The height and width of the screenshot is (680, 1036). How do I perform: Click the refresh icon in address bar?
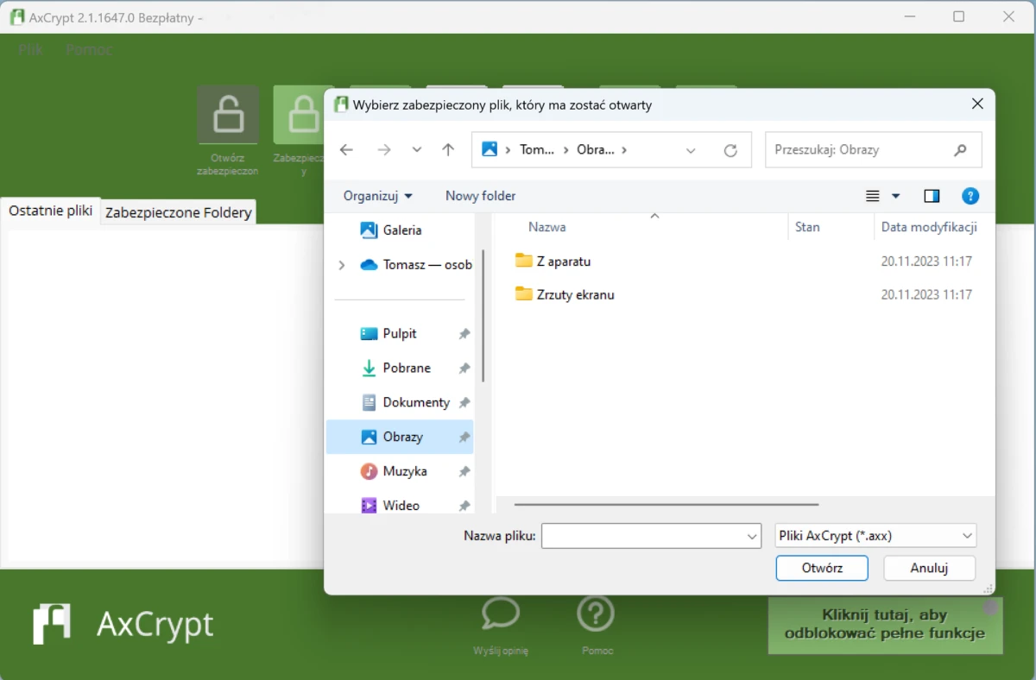click(x=730, y=149)
